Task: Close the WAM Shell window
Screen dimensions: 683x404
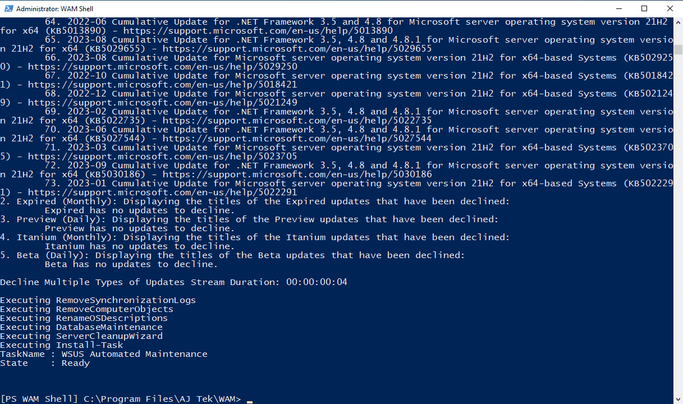Action: tap(670, 8)
